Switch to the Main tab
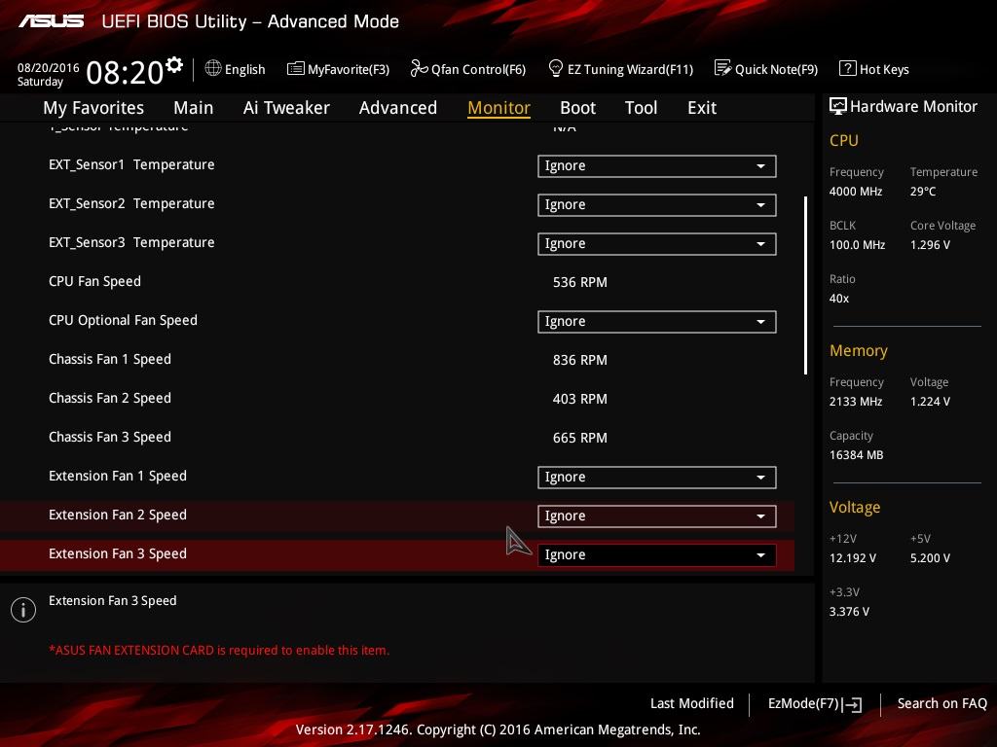The height and width of the screenshot is (747, 997). [x=194, y=108]
